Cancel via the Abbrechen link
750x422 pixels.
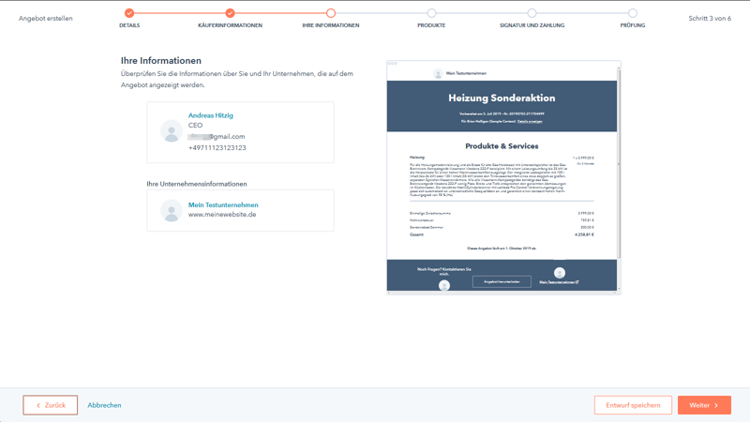click(104, 405)
